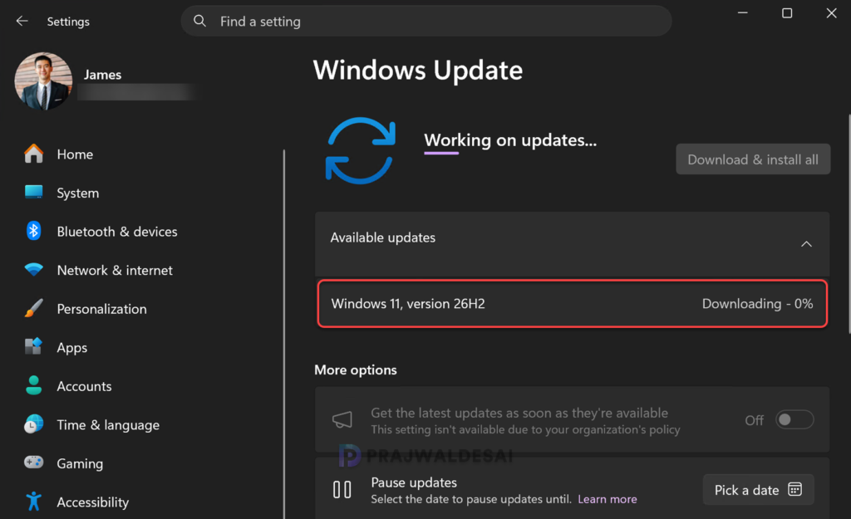Click the pause bars icon
The image size is (851, 519).
click(x=342, y=490)
